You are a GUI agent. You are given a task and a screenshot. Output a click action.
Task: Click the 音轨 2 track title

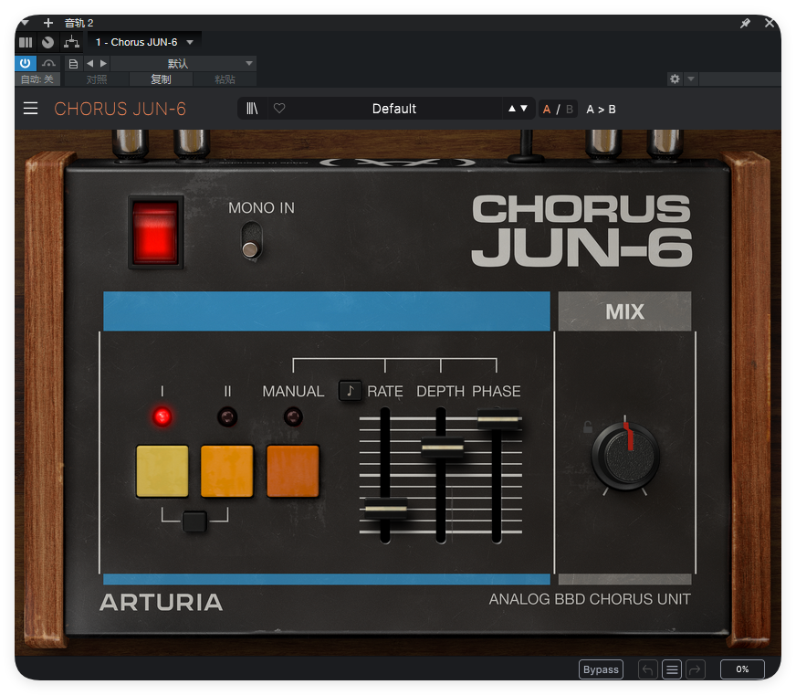[x=79, y=23]
